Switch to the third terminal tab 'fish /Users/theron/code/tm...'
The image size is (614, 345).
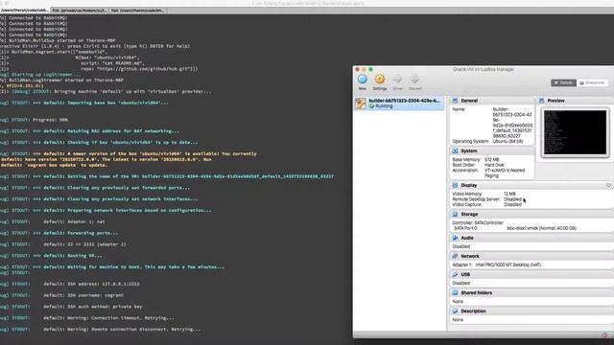pos(138,11)
